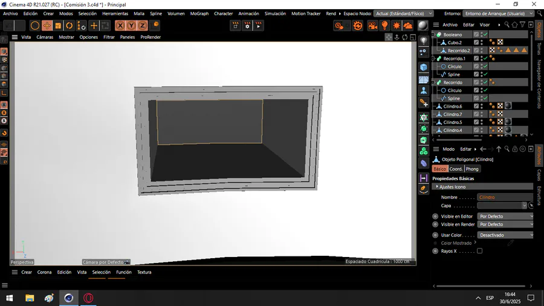Expand Ajustes Icono section
This screenshot has height=306, width=544.
coord(482,187)
